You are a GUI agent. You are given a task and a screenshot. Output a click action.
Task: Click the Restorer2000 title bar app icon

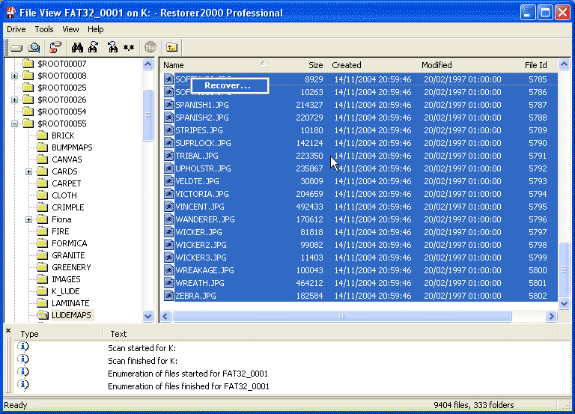coord(10,13)
